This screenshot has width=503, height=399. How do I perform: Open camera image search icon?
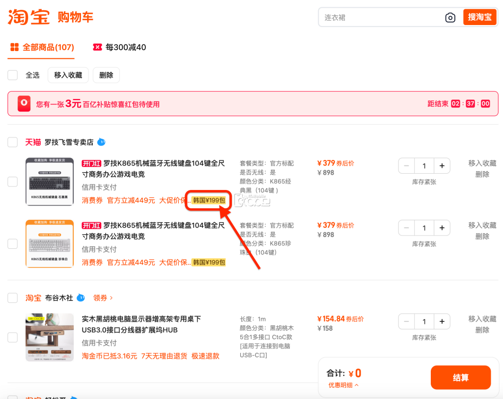[450, 18]
